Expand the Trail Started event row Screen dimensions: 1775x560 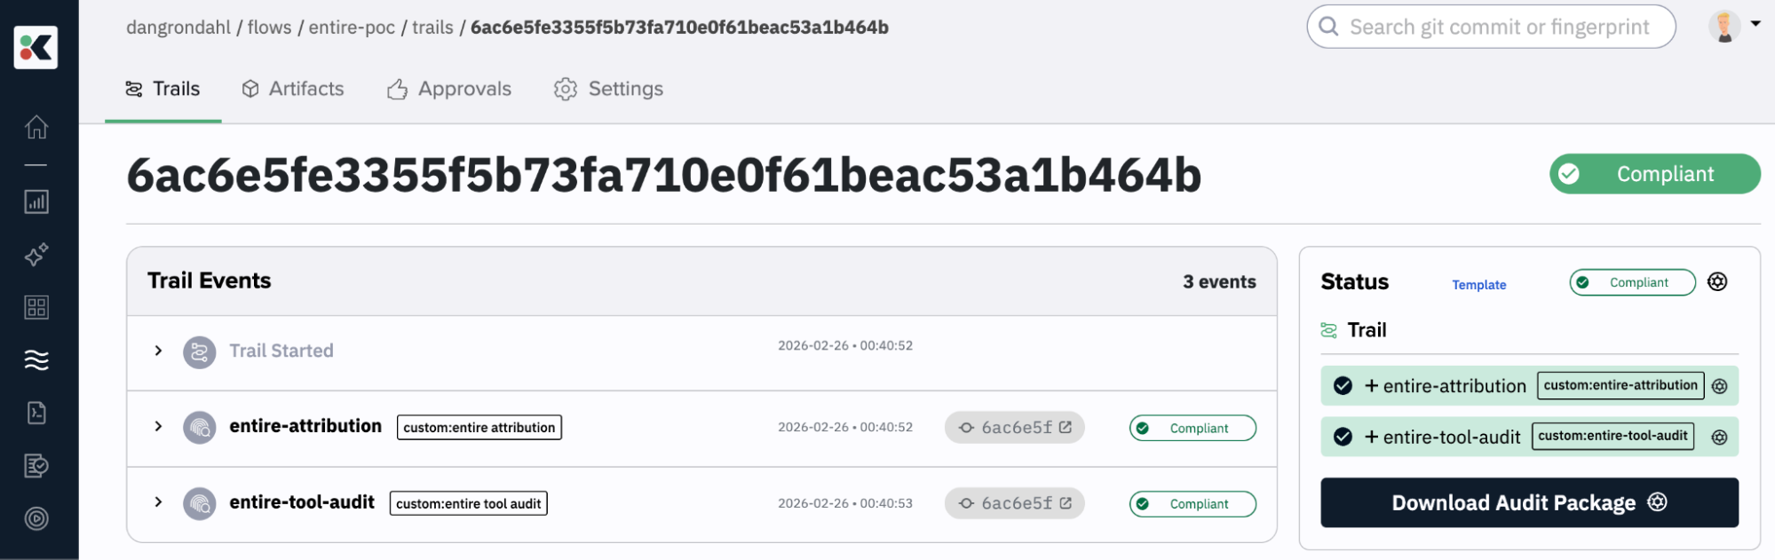[158, 351]
